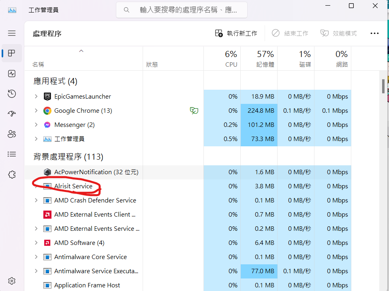Viewport: 389px width, 291px height.
Task: Open the Users page icon
Action: [x=12, y=134]
